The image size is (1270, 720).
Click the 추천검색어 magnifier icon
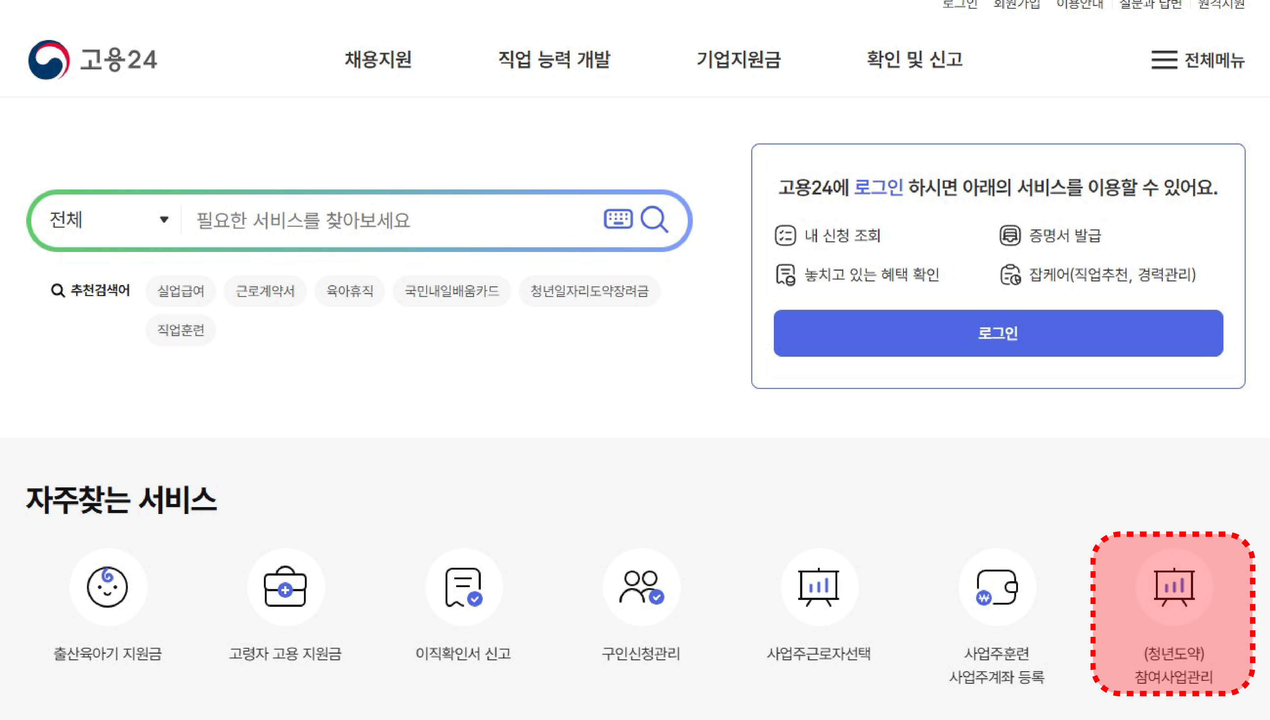click(x=58, y=291)
